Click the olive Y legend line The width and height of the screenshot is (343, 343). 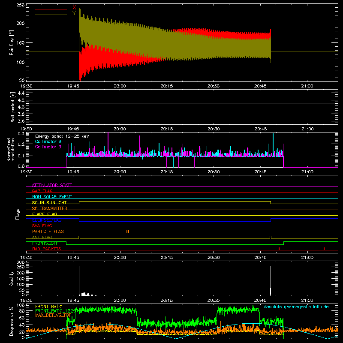pyautogui.click(x=51, y=15)
